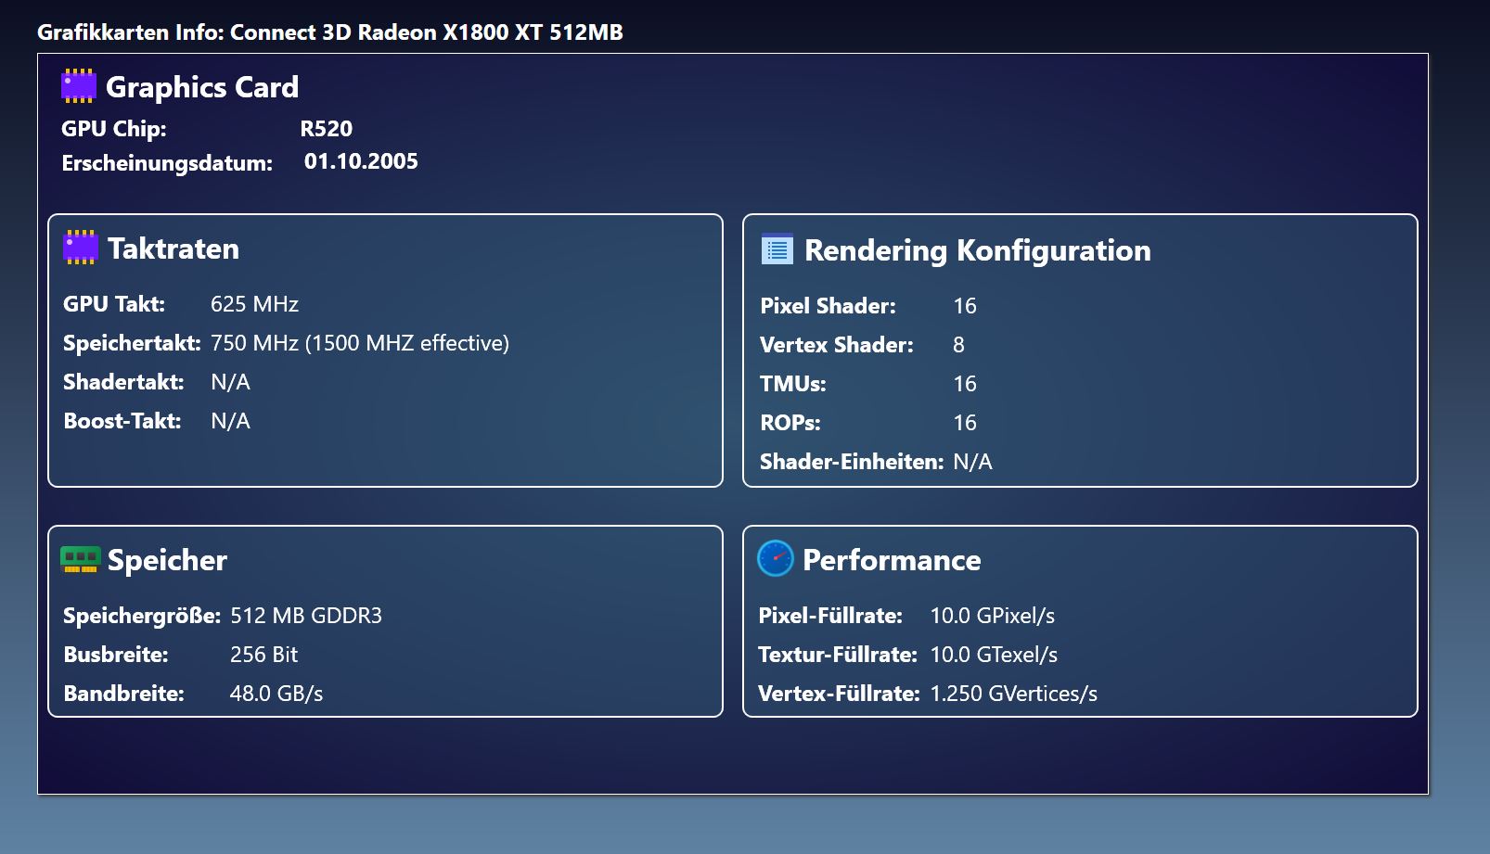The width and height of the screenshot is (1490, 854).
Task: Click the Performance heading
Action: [892, 560]
